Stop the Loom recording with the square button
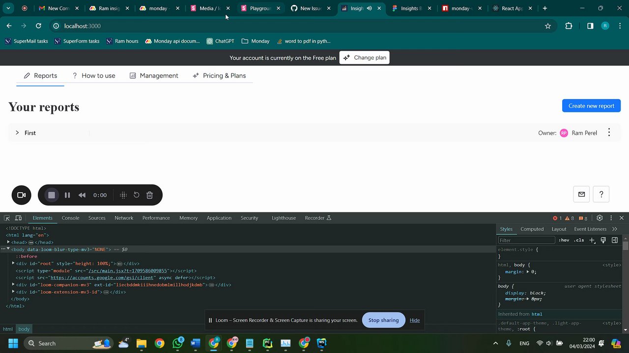This screenshot has height=353, width=629. (51, 195)
